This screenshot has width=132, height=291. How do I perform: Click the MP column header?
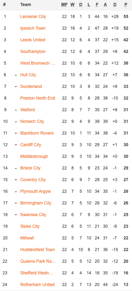coord(64,5)
